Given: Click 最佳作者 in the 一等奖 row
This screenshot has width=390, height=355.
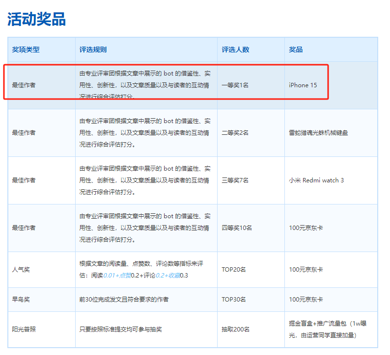Looking at the screenshot, I should 24,85.
